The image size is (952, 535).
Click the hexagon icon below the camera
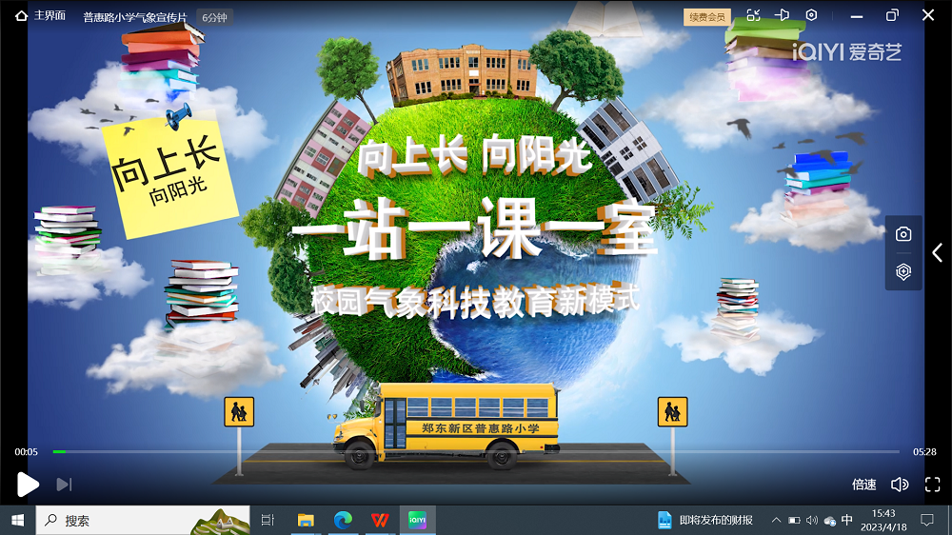pyautogui.click(x=903, y=271)
